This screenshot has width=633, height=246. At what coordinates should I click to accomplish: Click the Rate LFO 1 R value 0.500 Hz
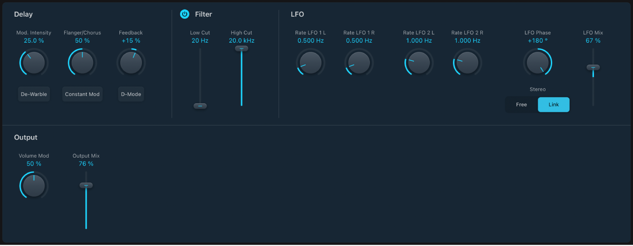pos(359,41)
